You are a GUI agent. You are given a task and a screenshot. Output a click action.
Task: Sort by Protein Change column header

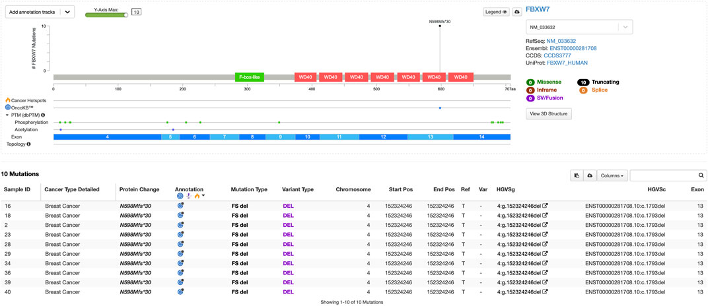(139, 189)
